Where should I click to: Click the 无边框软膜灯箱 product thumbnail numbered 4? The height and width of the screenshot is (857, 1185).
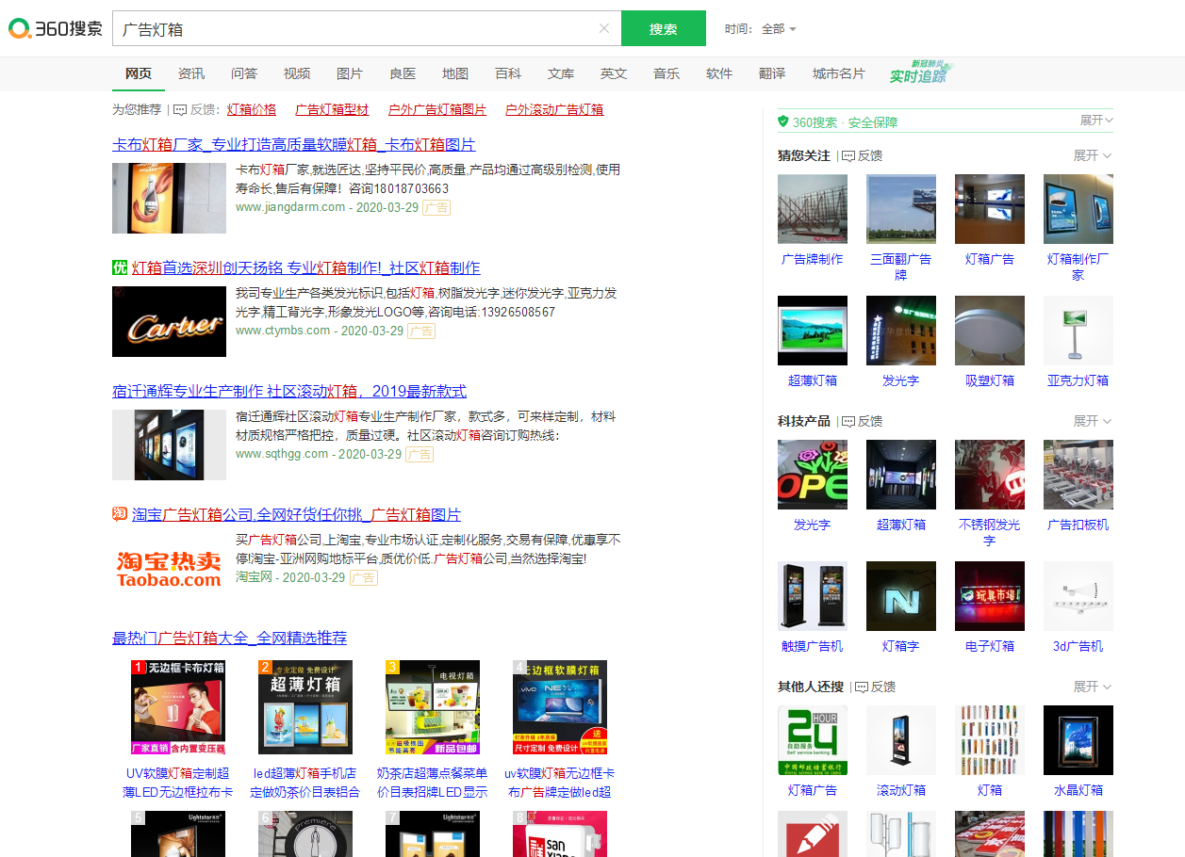[560, 707]
